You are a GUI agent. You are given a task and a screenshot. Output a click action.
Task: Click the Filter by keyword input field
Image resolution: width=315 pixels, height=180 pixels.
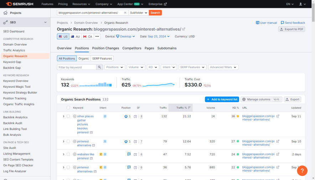(77, 67)
